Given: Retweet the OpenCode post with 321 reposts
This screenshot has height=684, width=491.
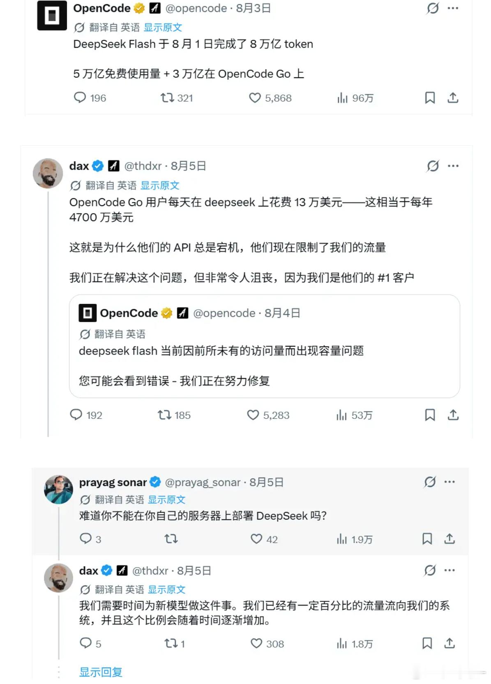Looking at the screenshot, I should click(x=167, y=98).
